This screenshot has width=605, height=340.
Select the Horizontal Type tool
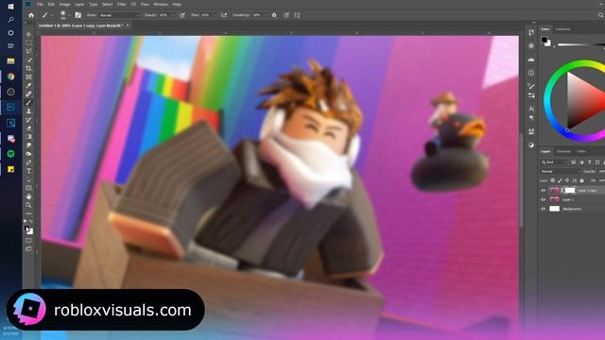point(28,171)
